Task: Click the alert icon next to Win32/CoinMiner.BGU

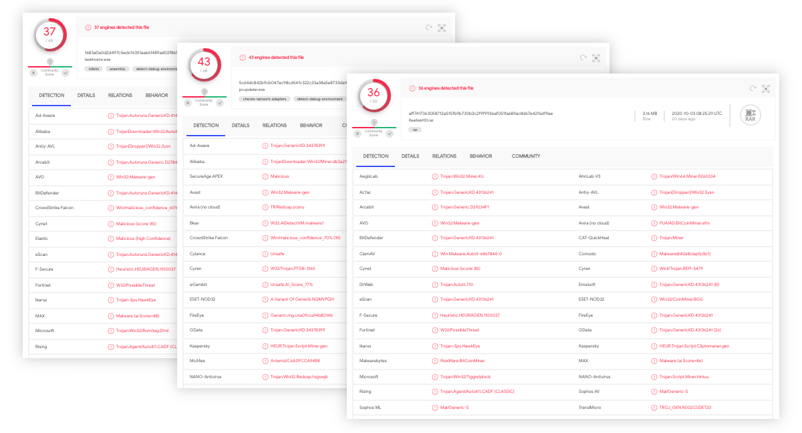Action: (654, 299)
